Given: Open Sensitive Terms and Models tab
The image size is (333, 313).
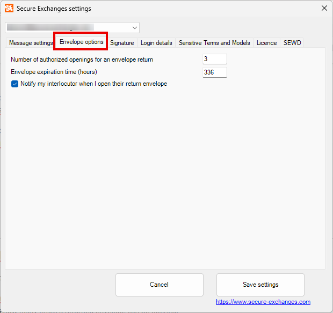Looking at the screenshot, I should 214,43.
